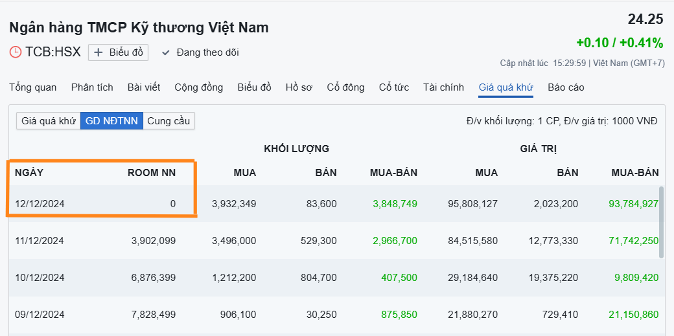Click sell value 2,023,200

556,204
